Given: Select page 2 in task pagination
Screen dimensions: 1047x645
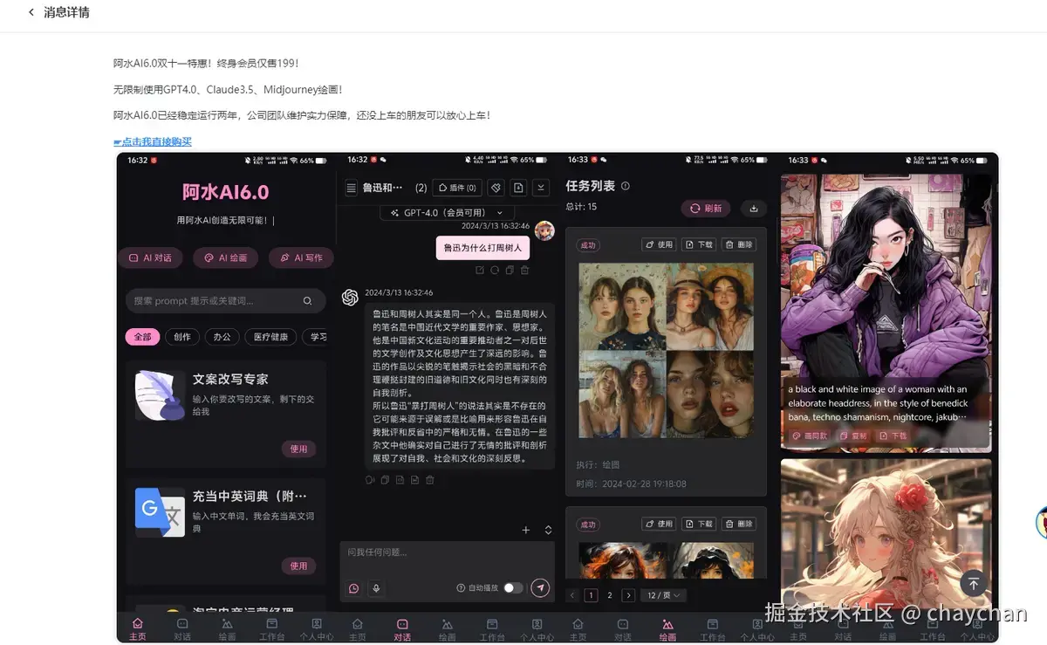Looking at the screenshot, I should pyautogui.click(x=609, y=595).
